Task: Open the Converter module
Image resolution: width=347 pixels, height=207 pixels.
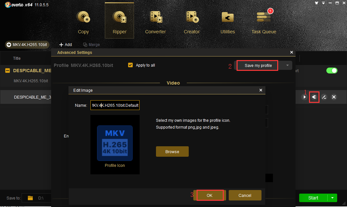Action: click(155, 22)
